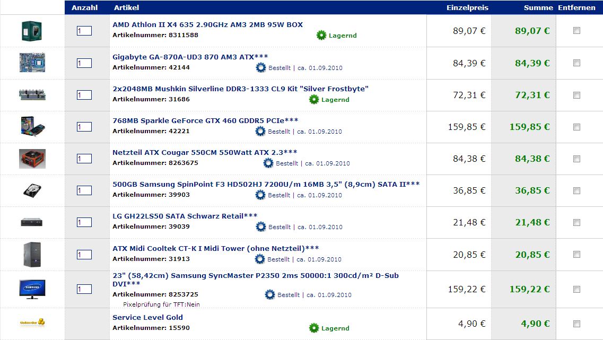The height and width of the screenshot is (340, 603).
Task: Click the Einzelpreis column header
Action: pyautogui.click(x=467, y=8)
